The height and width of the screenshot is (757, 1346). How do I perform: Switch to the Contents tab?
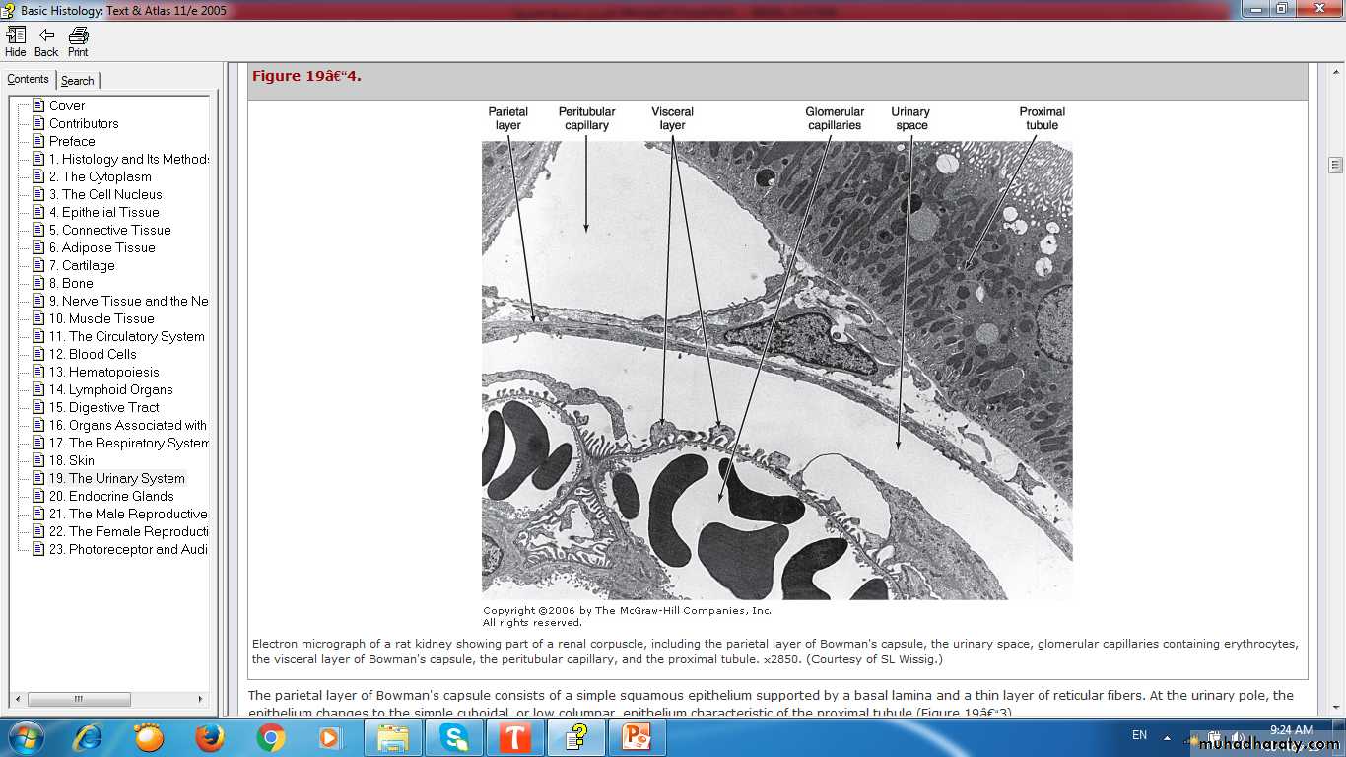pyautogui.click(x=28, y=80)
